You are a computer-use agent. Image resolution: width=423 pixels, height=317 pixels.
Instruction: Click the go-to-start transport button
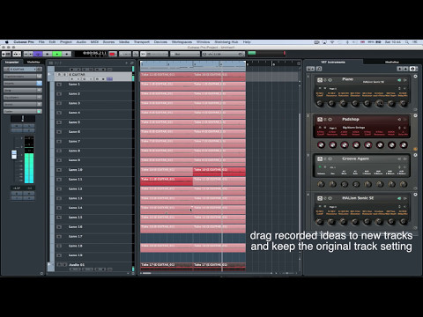point(26,54)
